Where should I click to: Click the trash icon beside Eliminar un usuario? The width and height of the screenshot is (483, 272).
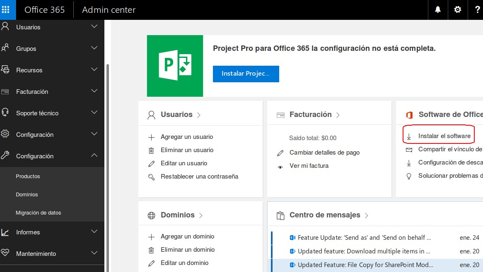point(152,150)
